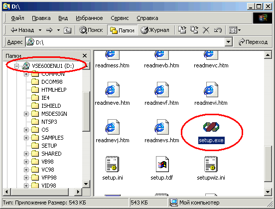Click the Переход go button
Image resolution: width=275 pixels, height=209 pixels.
click(253, 42)
